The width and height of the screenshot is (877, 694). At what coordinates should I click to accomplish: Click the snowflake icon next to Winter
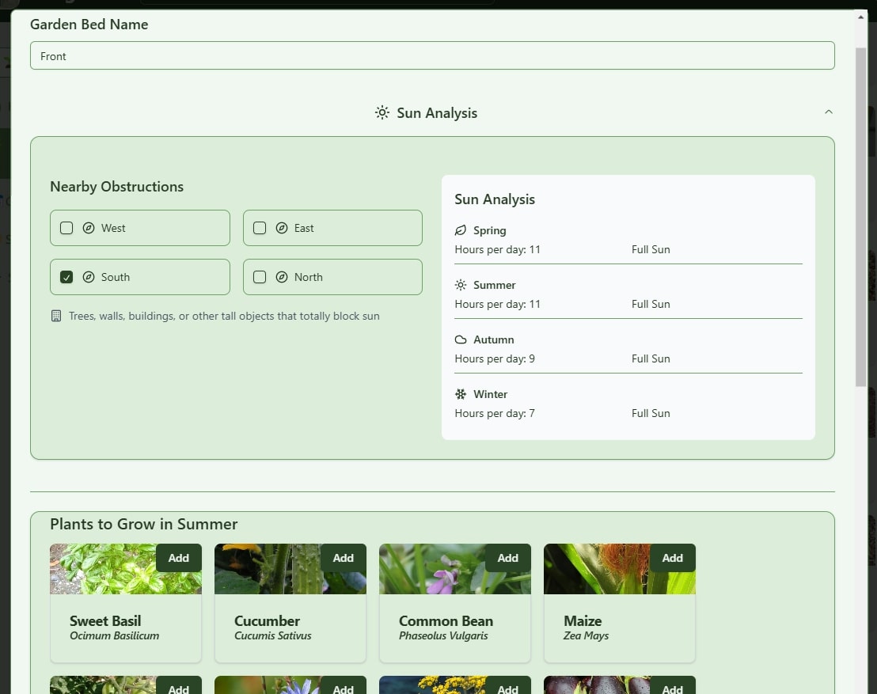coord(460,394)
